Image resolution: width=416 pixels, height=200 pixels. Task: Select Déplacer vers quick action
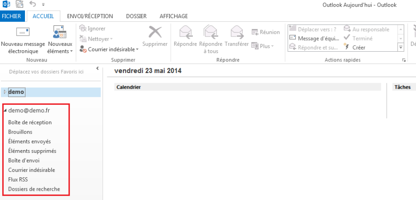(x=313, y=29)
